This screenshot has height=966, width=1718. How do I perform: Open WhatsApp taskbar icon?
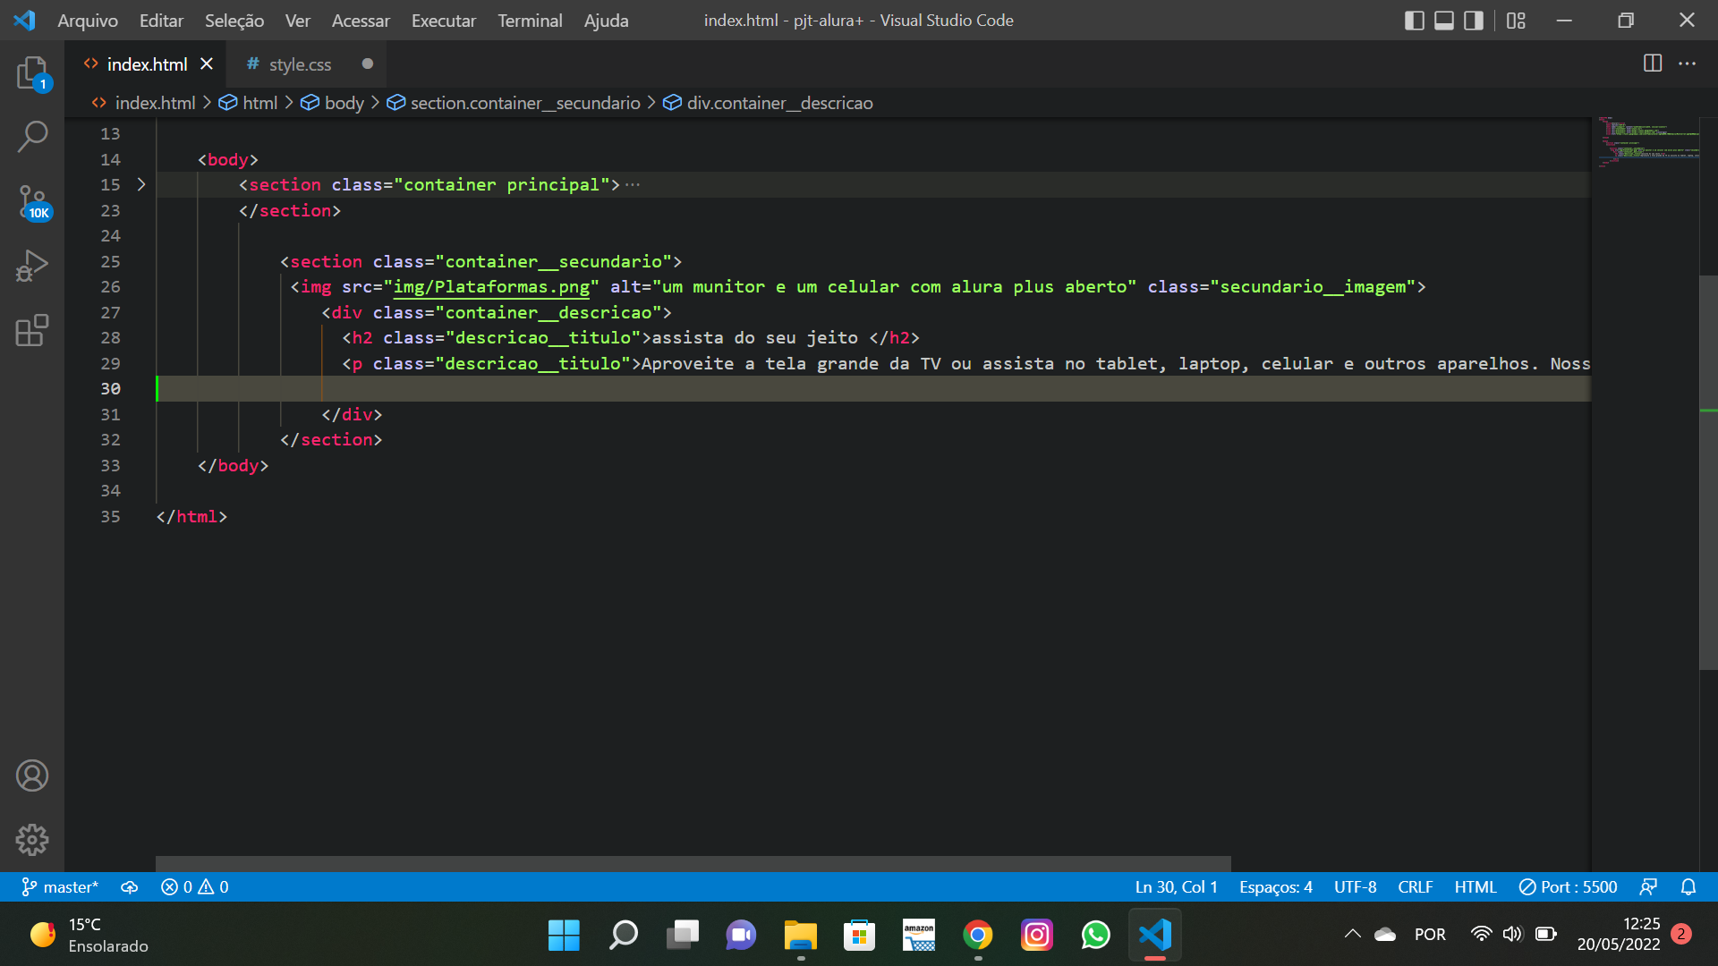[x=1095, y=935]
